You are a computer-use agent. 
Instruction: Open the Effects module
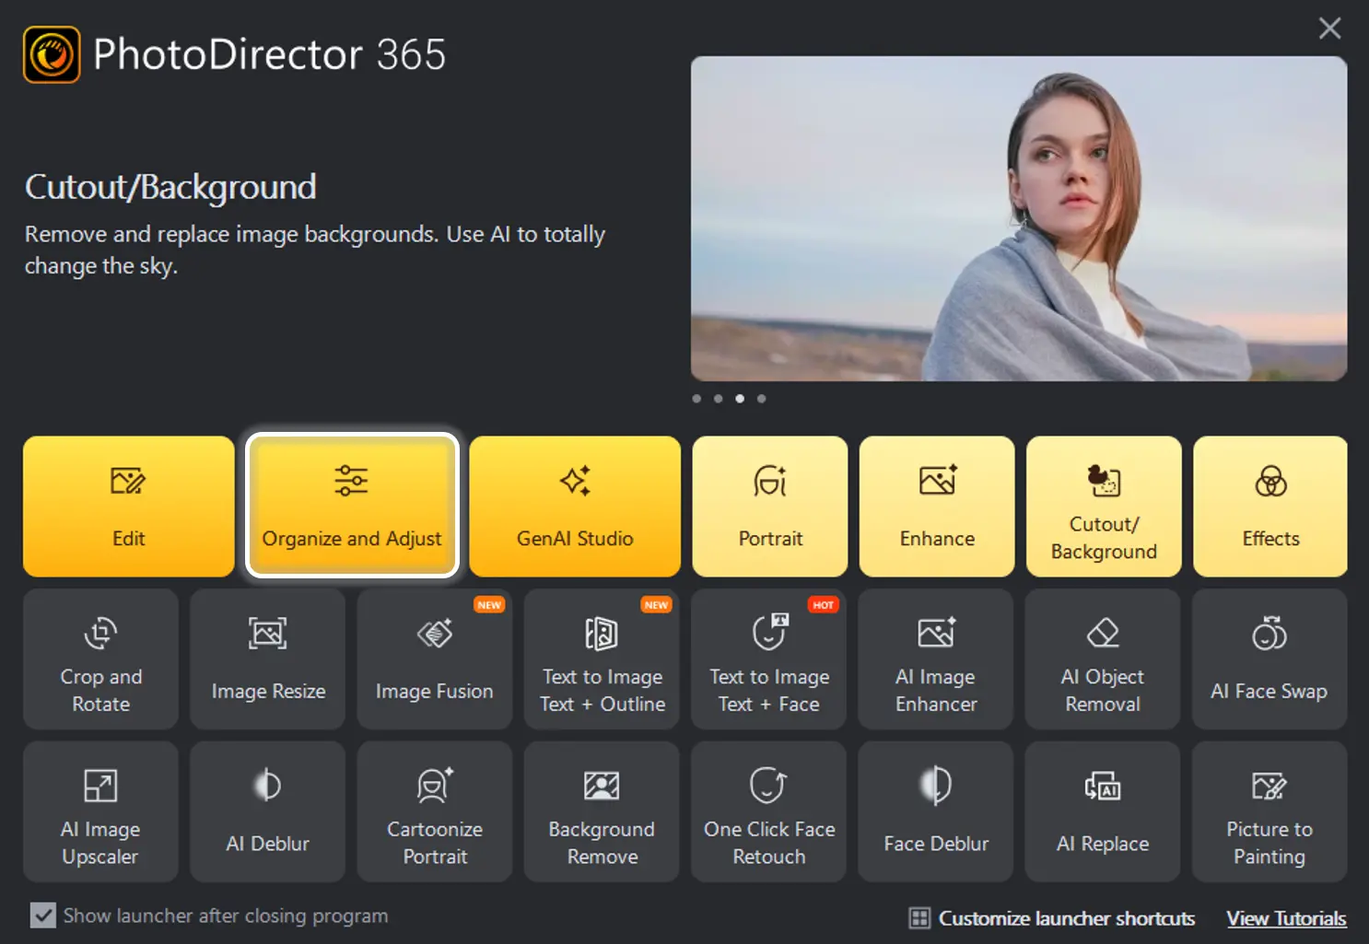tap(1270, 506)
